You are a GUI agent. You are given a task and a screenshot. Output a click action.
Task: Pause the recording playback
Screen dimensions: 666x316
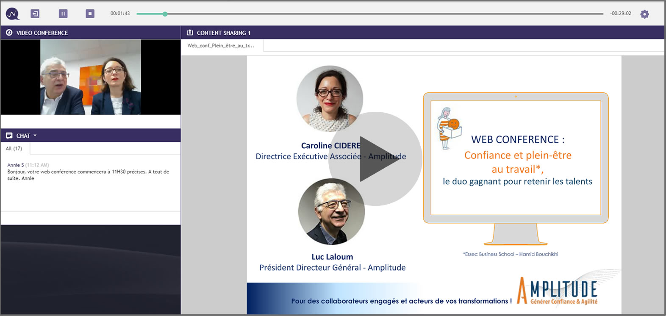[63, 14]
